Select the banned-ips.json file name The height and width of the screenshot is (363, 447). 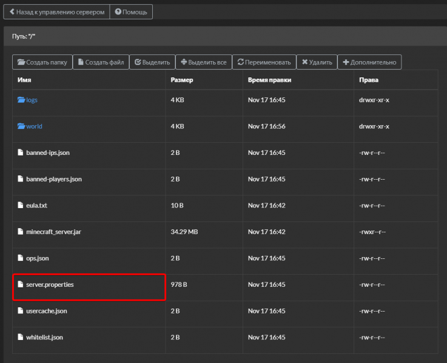click(x=48, y=152)
